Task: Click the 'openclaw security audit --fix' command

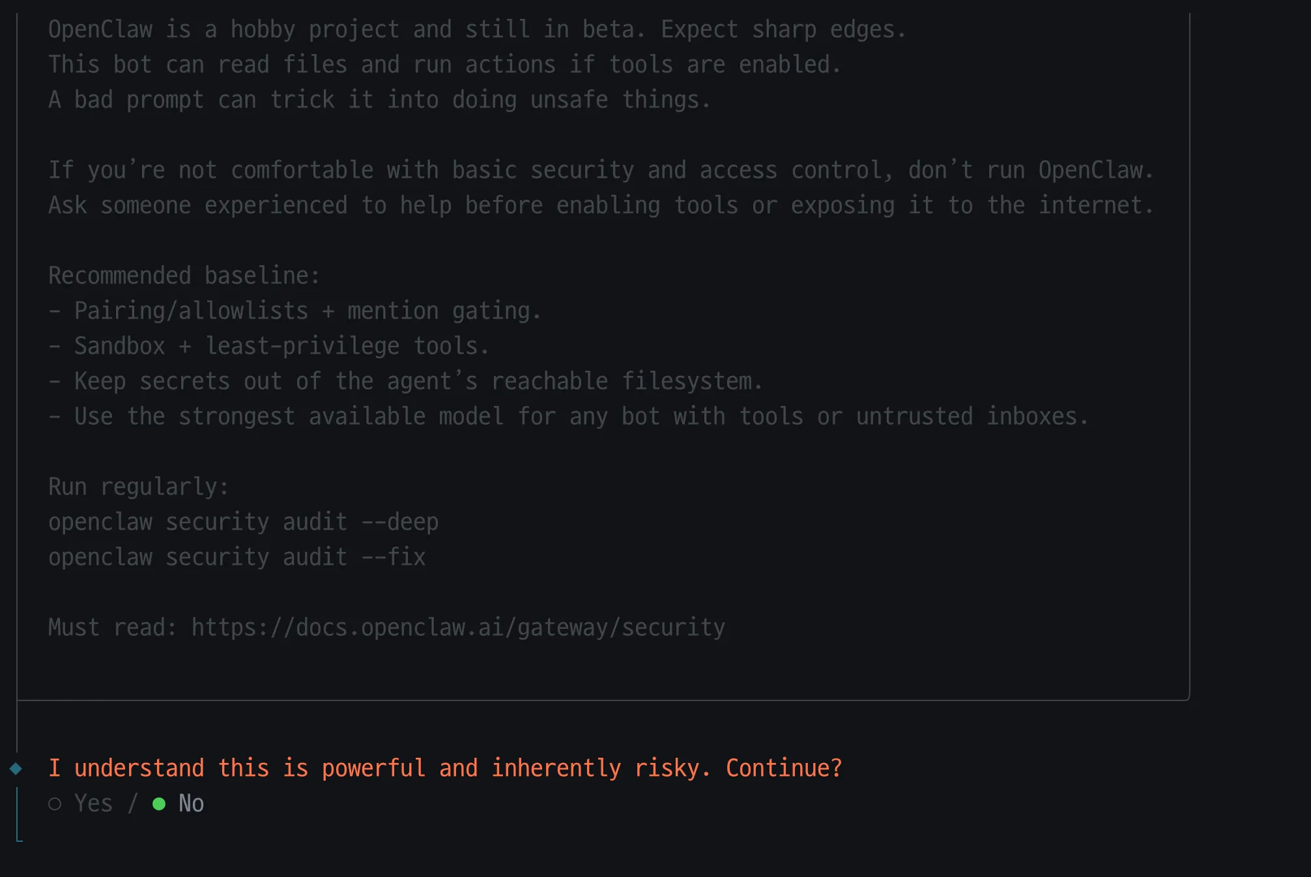Action: (x=237, y=557)
